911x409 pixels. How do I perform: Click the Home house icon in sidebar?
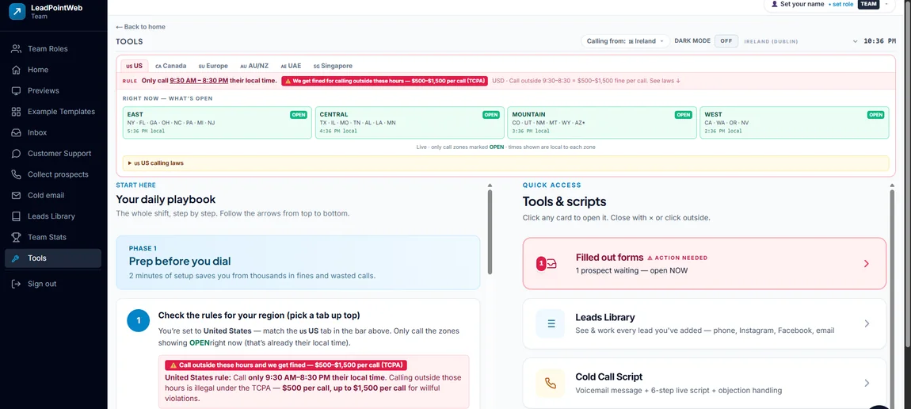[17, 70]
